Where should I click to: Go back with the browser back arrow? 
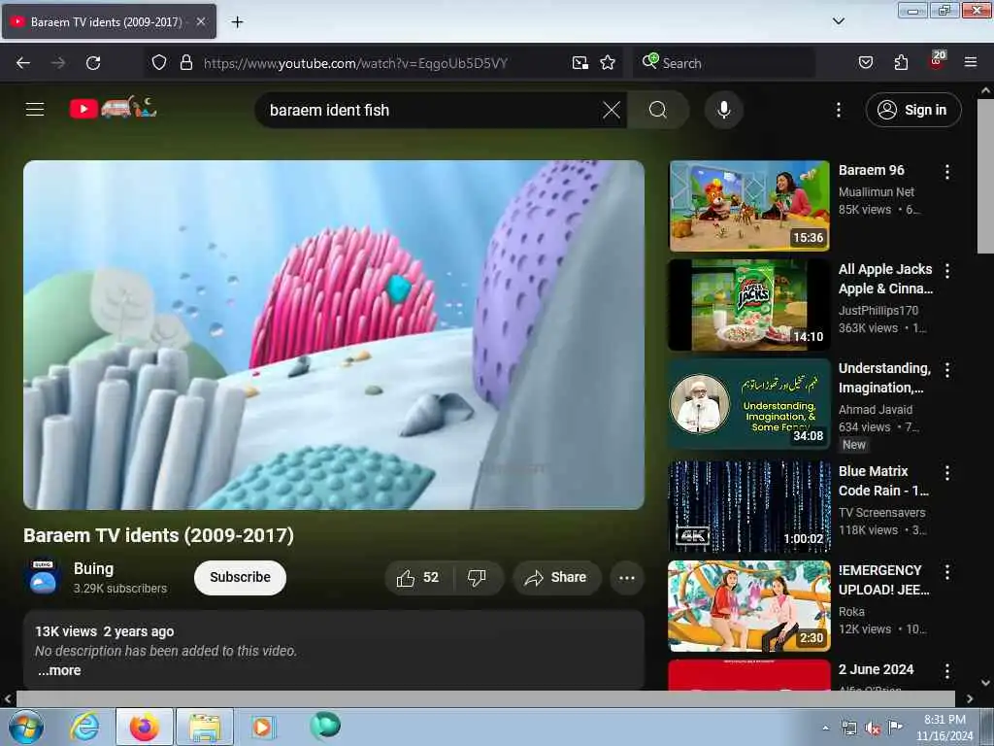[23, 63]
